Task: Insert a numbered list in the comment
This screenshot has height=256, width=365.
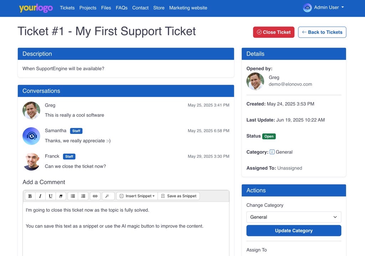Action: (x=83, y=196)
